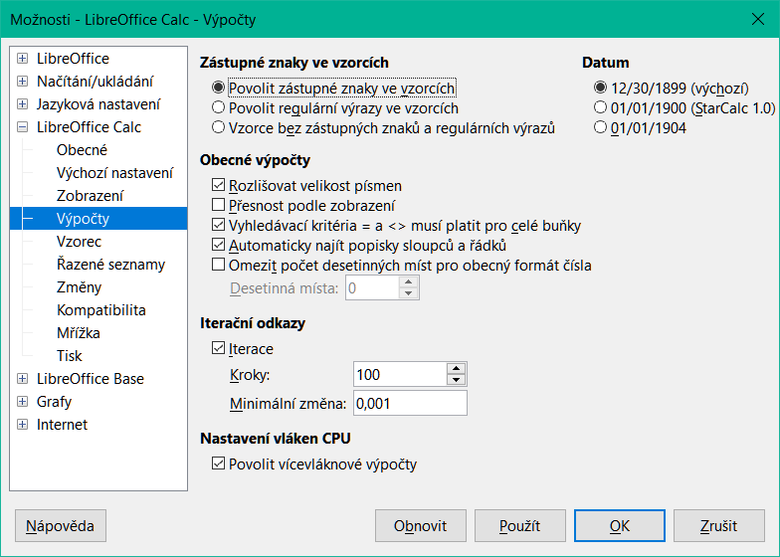Click the Použít button
Image resolution: width=780 pixels, height=557 pixels.
[519, 525]
